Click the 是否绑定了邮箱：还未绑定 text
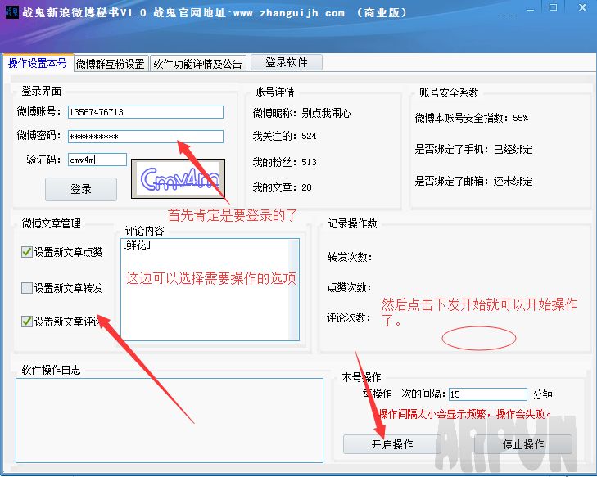Screen dimensions: 597x477 point(473,181)
